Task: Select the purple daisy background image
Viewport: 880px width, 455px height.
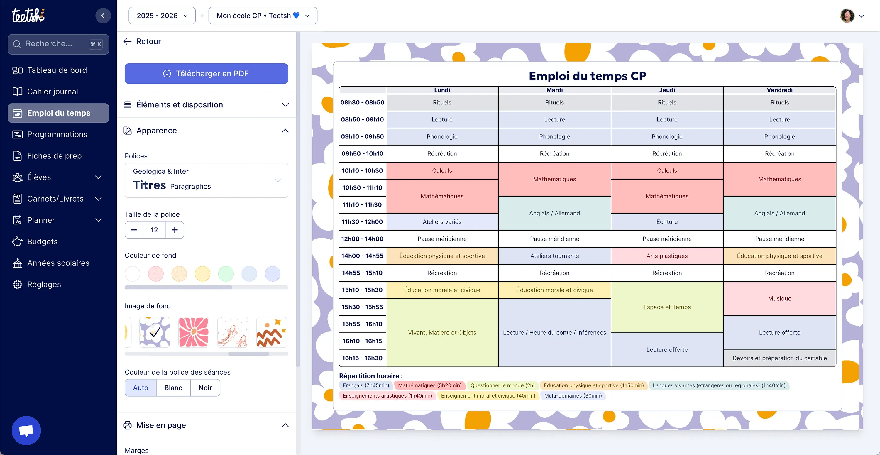Action: (x=155, y=332)
